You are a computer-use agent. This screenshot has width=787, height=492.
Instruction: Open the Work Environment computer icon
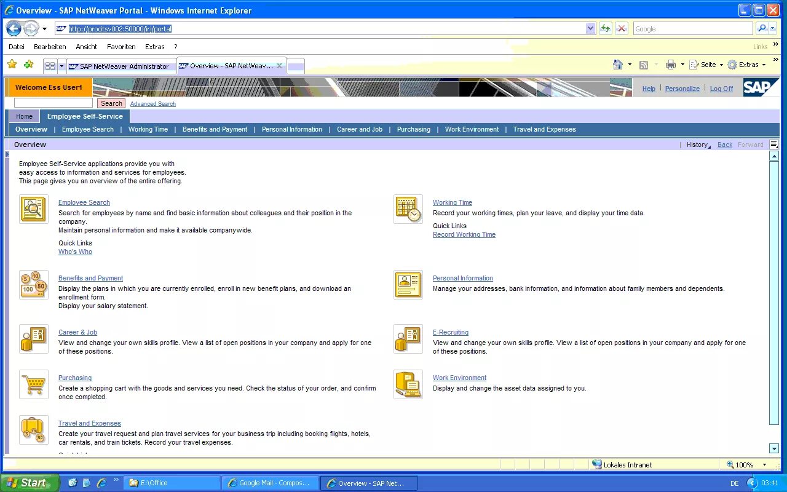click(408, 384)
